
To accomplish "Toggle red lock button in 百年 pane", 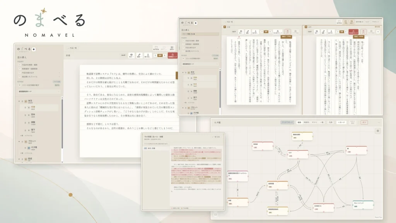I will (353, 32).
